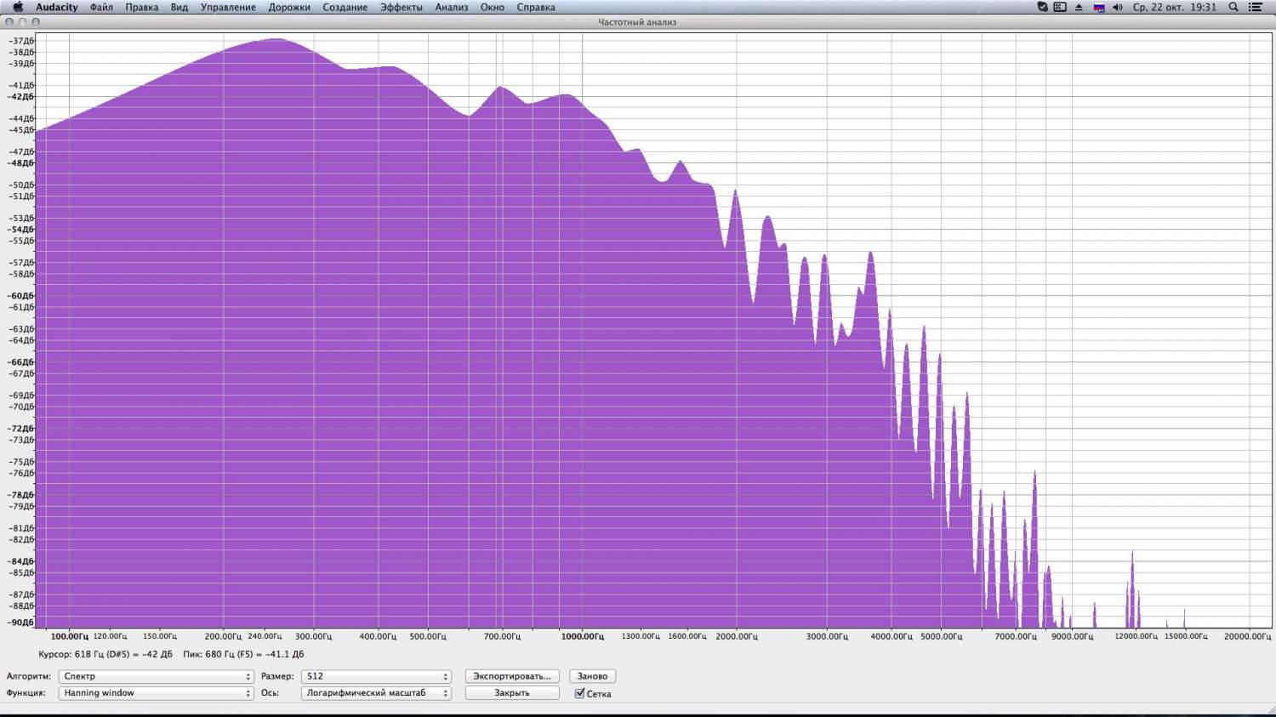Click the Russian flag input source icon
This screenshot has width=1276, height=717.
[x=1098, y=7]
